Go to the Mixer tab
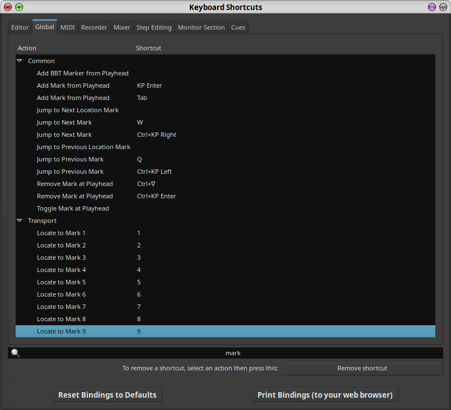The width and height of the screenshot is (451, 410). pyautogui.click(x=121, y=27)
